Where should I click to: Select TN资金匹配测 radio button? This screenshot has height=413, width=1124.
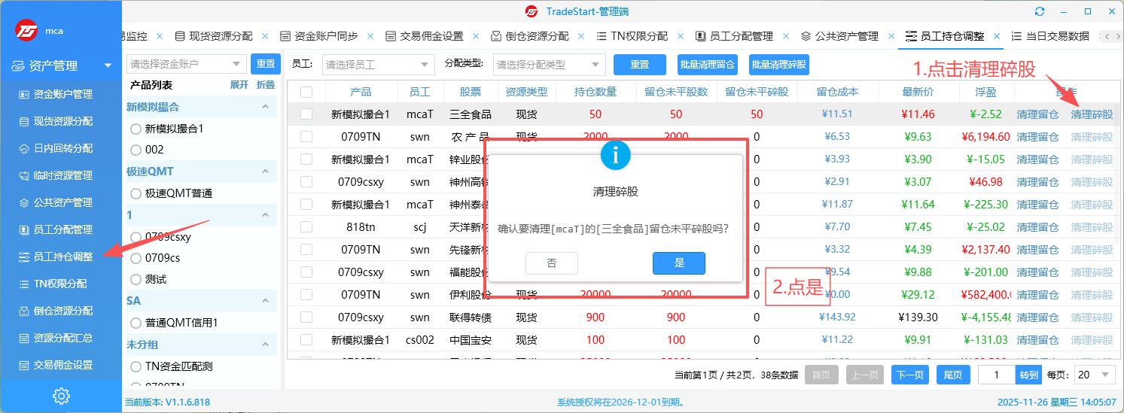pyautogui.click(x=136, y=366)
